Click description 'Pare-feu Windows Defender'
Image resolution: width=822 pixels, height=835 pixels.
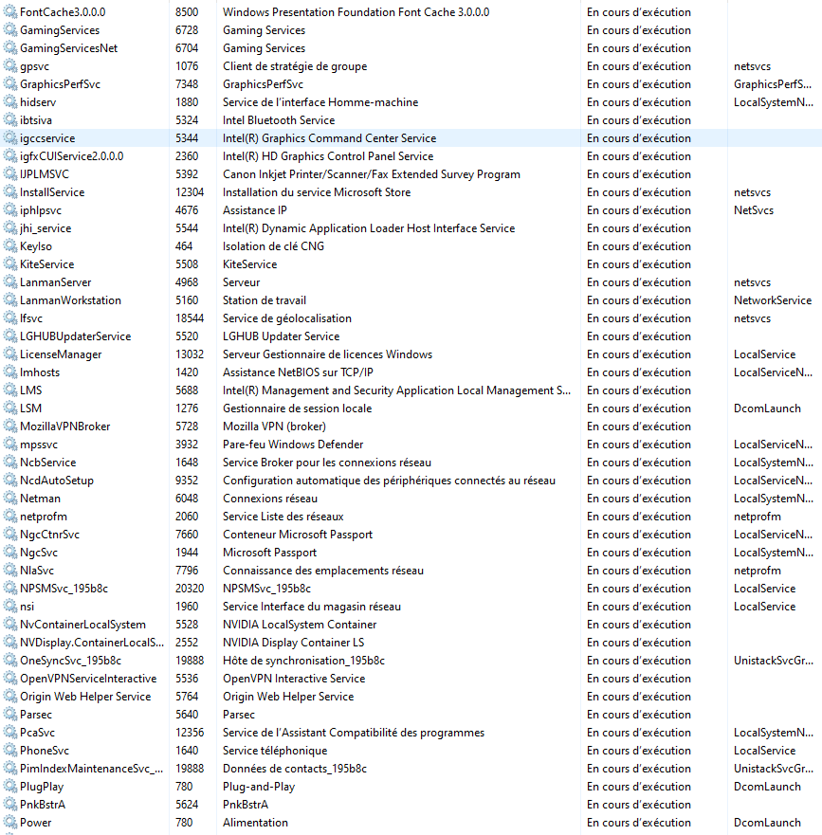[293, 445]
